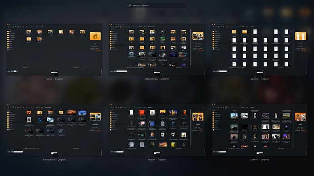Click the zoom slider in the Home window status bar
Screen dimensions: 314x176
click(14, 71)
